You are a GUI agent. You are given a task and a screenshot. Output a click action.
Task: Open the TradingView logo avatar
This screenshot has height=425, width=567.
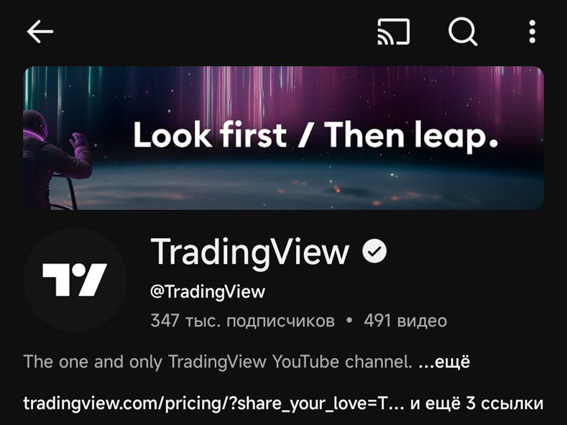(75, 280)
